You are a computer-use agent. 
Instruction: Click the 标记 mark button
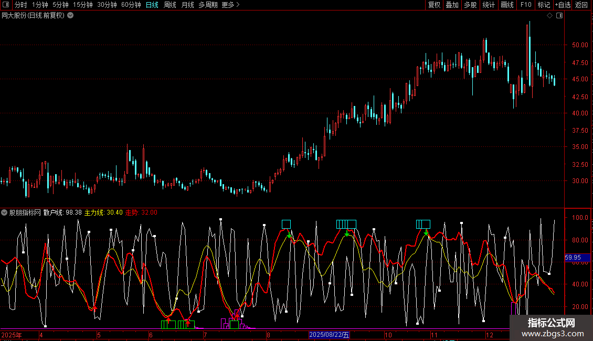544,5
